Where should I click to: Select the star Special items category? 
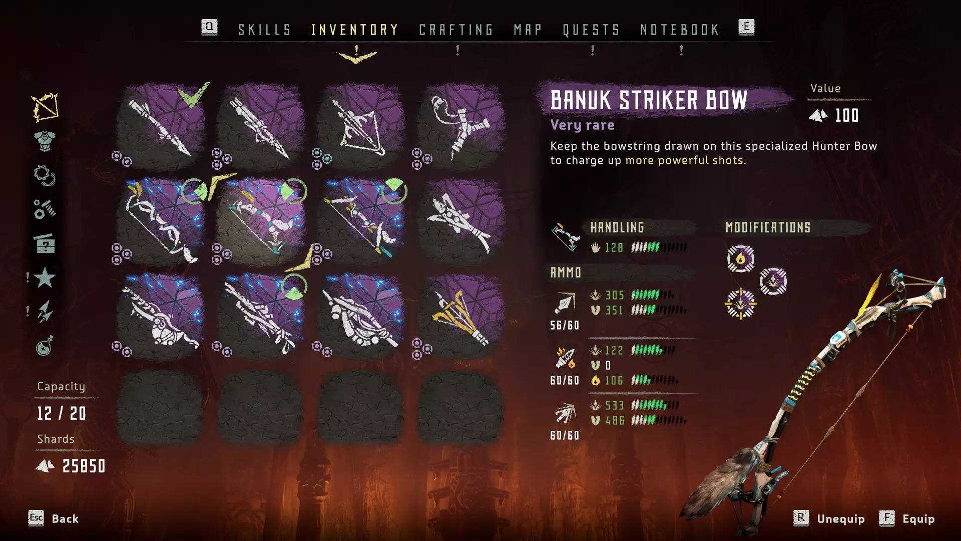[x=45, y=277]
